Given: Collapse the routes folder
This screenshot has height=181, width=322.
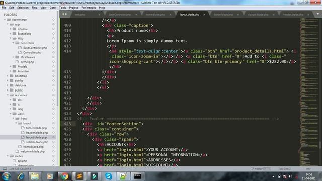Looking at the screenshot, I should click(x=8, y=156).
